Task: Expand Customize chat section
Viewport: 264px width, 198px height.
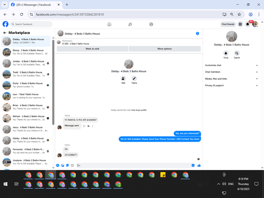Action: tap(231, 65)
